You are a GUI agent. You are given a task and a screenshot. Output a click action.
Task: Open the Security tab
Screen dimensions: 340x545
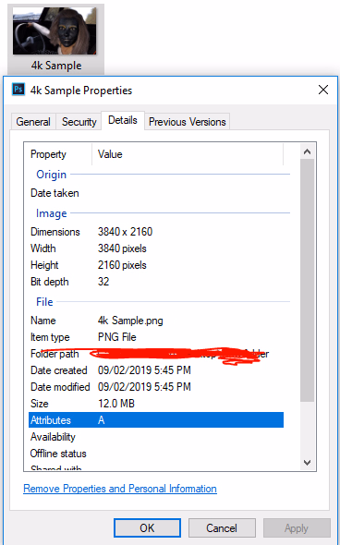pos(79,122)
